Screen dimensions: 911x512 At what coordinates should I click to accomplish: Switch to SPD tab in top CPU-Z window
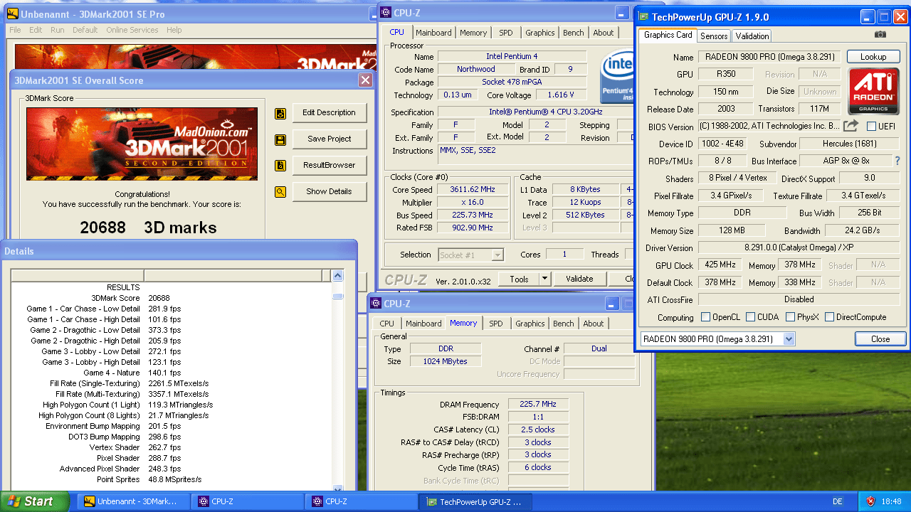[x=505, y=33]
